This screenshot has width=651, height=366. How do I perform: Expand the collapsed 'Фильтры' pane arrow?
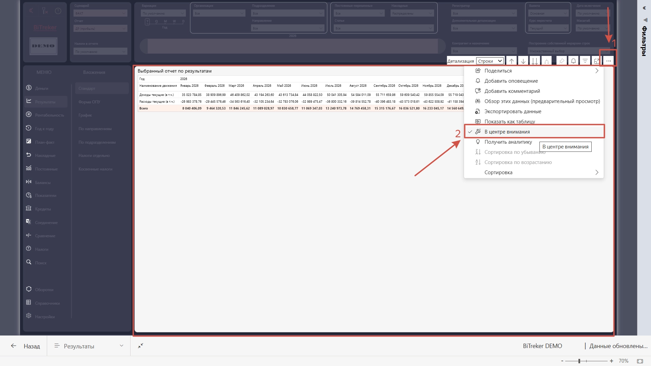[644, 8]
